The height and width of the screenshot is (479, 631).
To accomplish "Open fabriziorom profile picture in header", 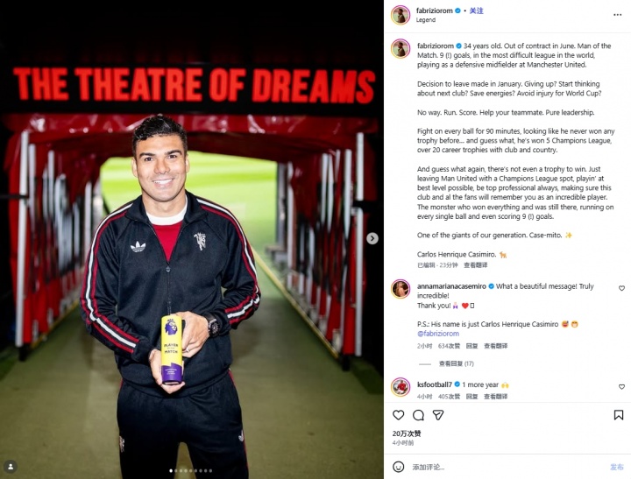I will pyautogui.click(x=401, y=15).
